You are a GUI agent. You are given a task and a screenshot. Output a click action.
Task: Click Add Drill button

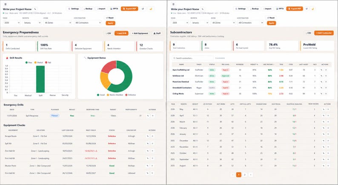click(x=121, y=33)
